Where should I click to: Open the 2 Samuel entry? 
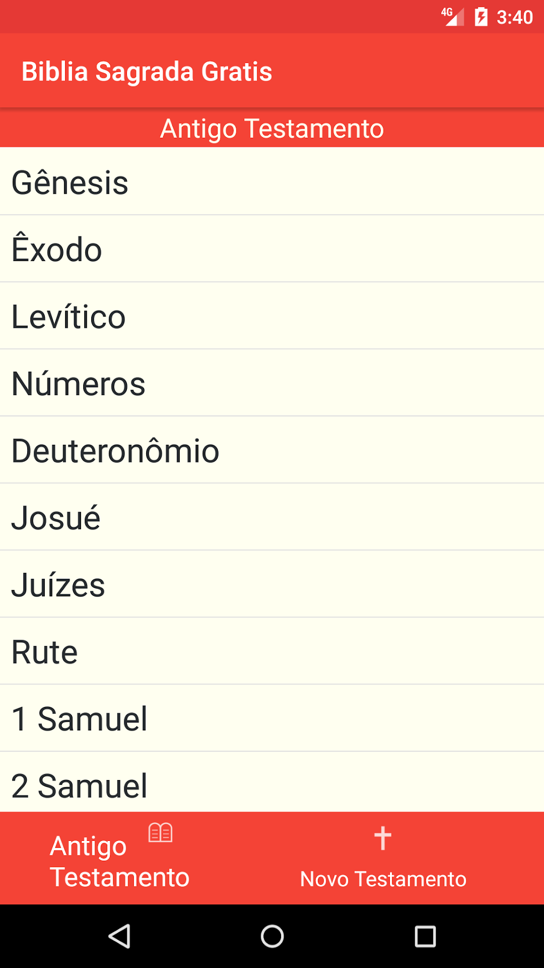pyautogui.click(x=272, y=784)
